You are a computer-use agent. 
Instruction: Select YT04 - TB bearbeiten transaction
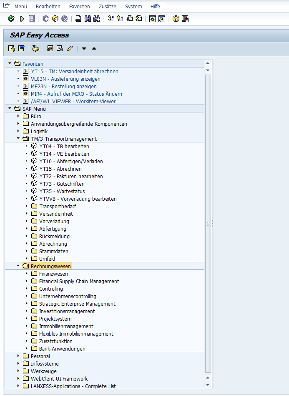click(64, 147)
